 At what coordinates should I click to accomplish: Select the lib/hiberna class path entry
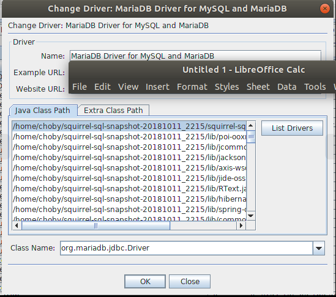pos(129,199)
